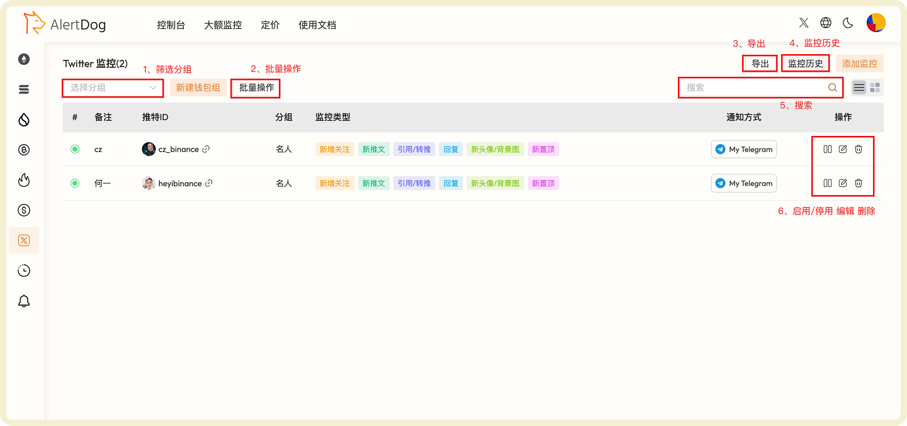Click My Telegram in 何一 row
Screen dimensions: 907x426
[x=744, y=183]
